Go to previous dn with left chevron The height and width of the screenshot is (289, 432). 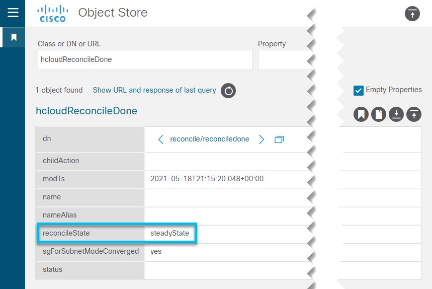(160, 139)
